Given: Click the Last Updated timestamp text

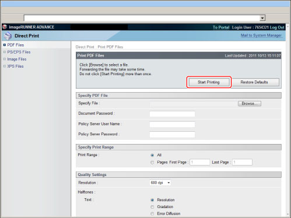Looking at the screenshot, I should pos(253,55).
